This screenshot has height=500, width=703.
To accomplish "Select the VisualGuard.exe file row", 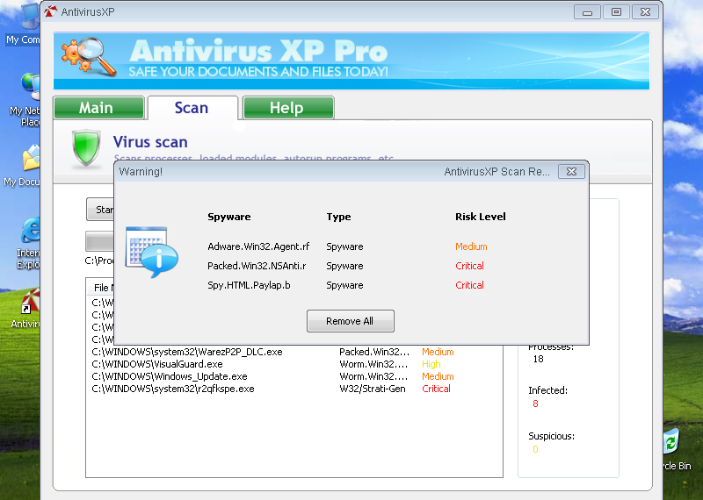I will [x=294, y=364].
